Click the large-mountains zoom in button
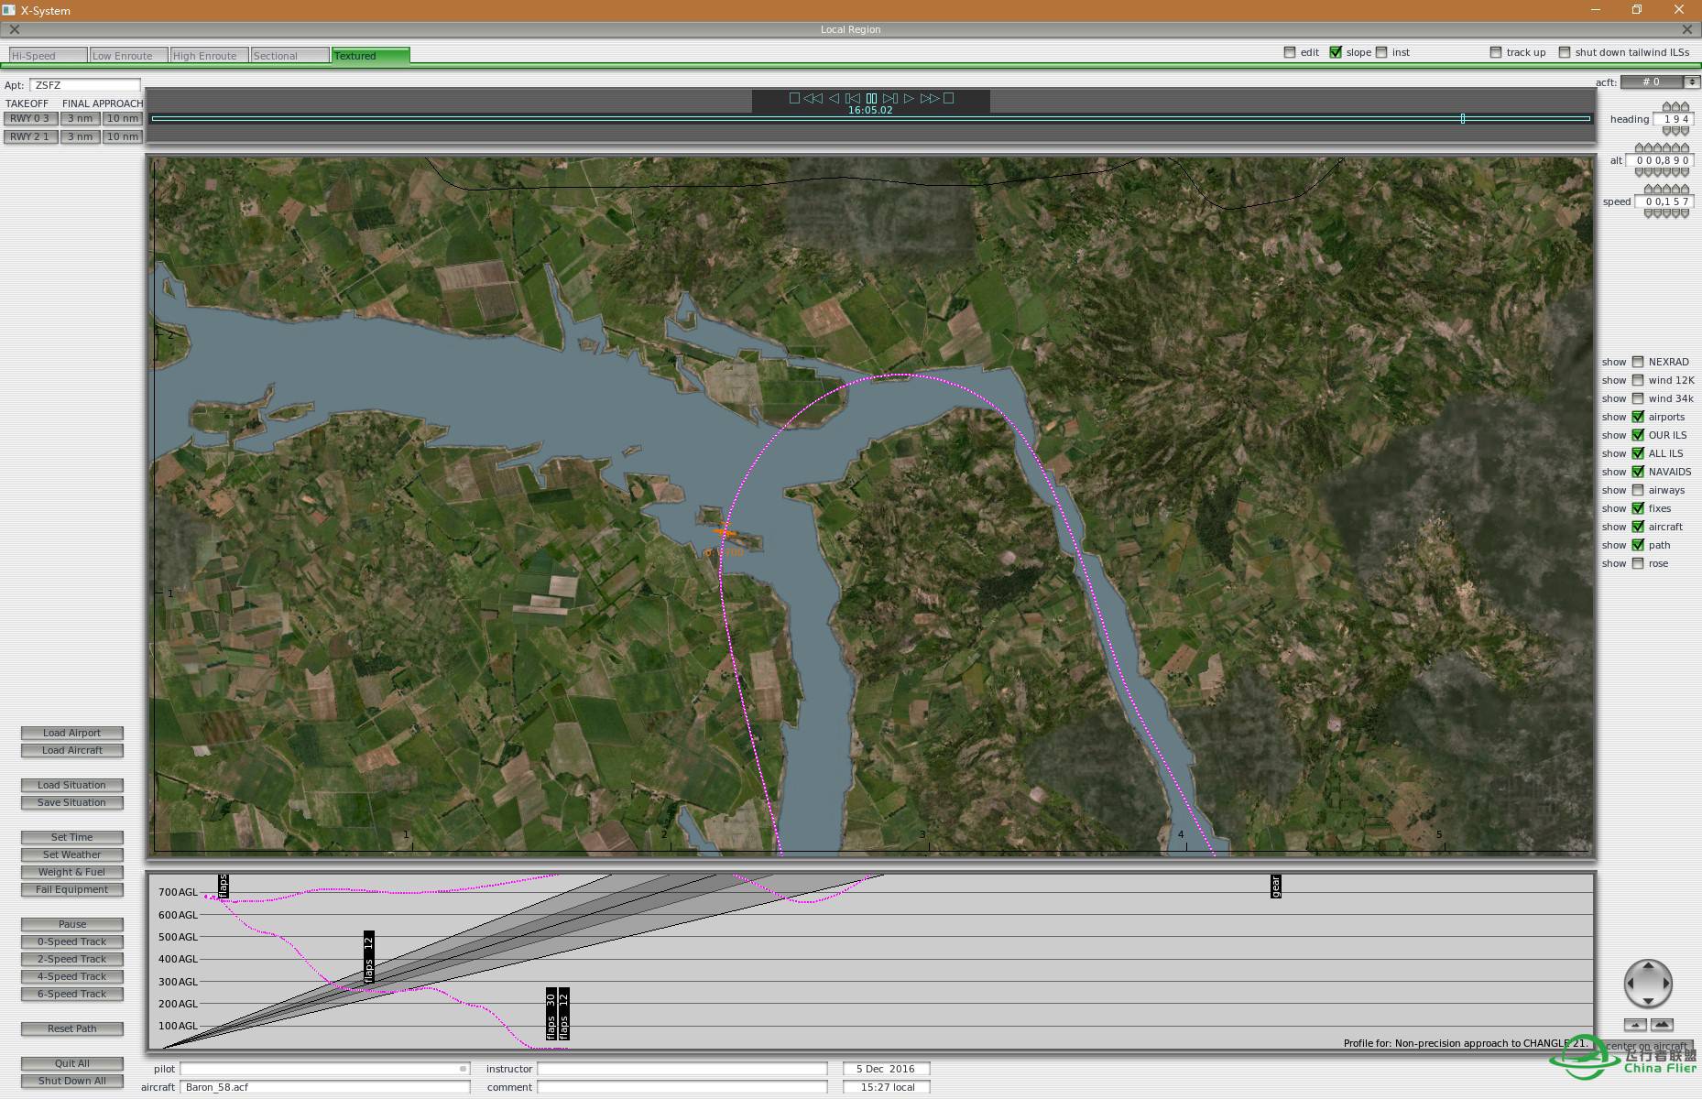This screenshot has height=1099, width=1702. (x=1662, y=1025)
